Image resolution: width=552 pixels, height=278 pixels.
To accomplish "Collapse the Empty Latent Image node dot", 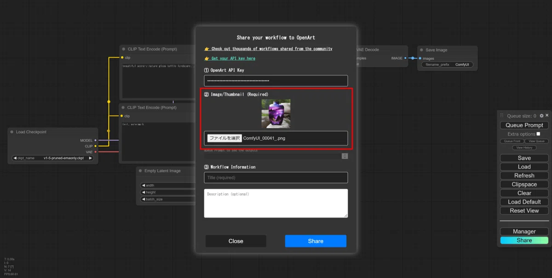I will 140,171.
